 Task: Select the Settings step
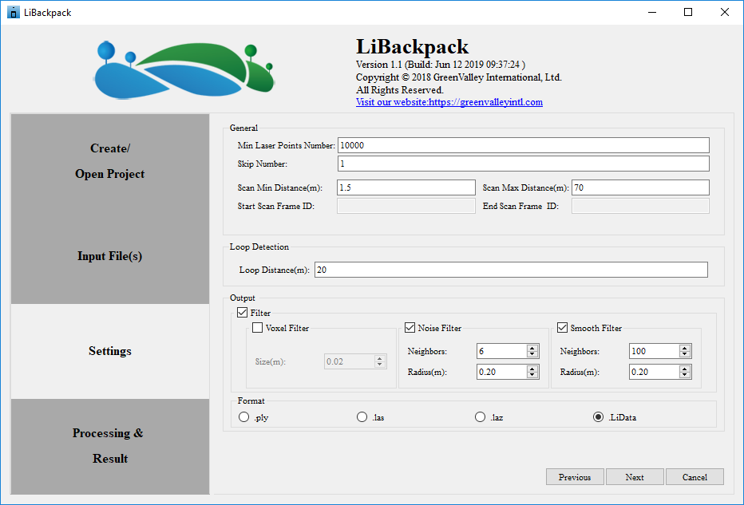[x=110, y=351]
